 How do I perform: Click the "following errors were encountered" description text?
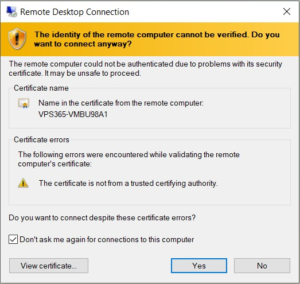coord(128,159)
